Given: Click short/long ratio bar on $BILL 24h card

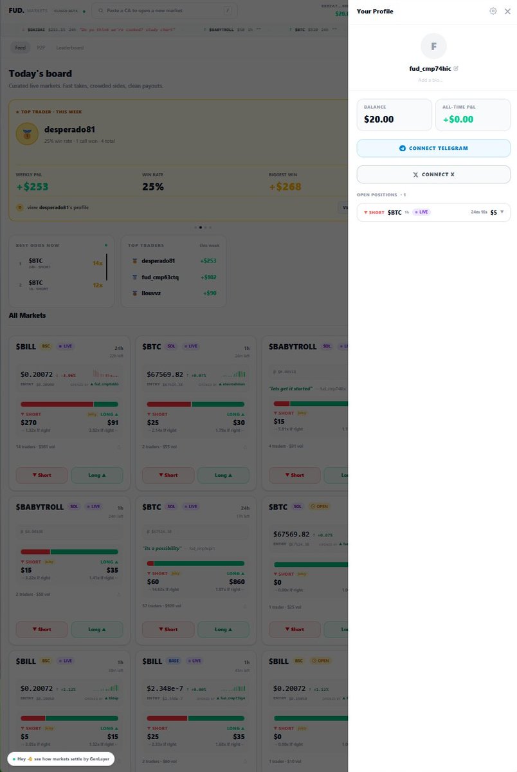Looking at the screenshot, I should [x=69, y=404].
